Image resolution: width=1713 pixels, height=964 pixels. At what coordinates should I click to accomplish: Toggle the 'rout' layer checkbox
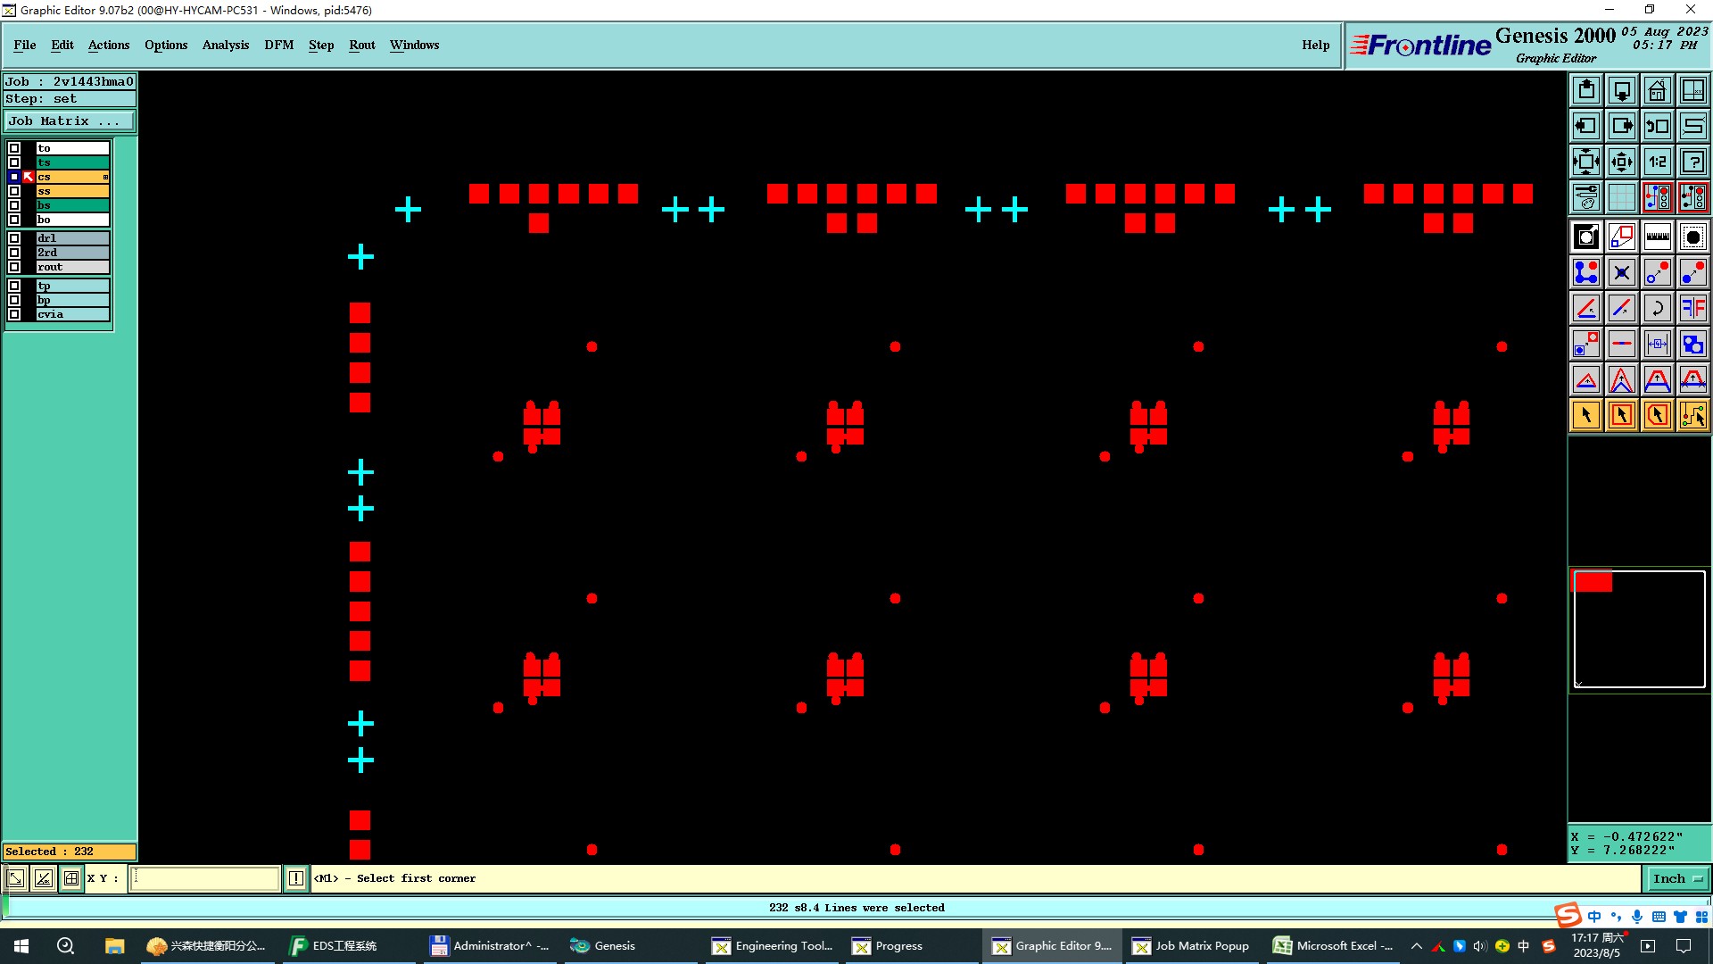pyautogui.click(x=14, y=267)
